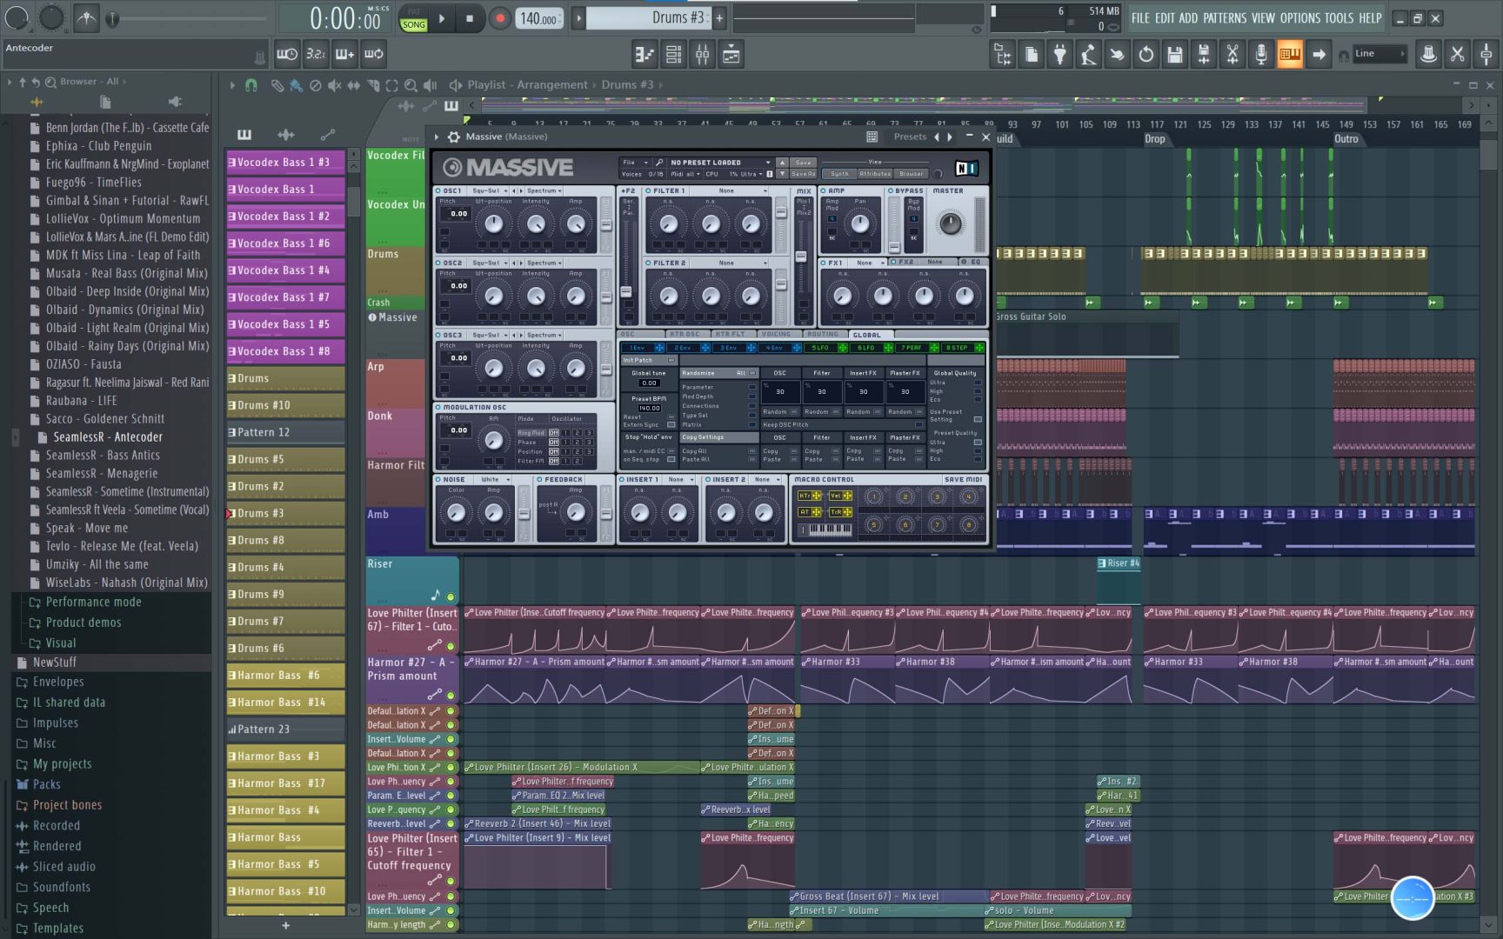Click the Attributes view button in Massive
Image resolution: width=1503 pixels, height=939 pixels.
point(875,174)
